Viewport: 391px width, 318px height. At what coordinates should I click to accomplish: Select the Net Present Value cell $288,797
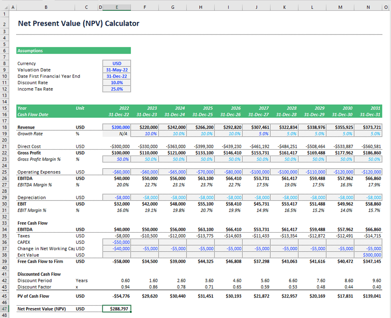pyautogui.click(x=116, y=309)
